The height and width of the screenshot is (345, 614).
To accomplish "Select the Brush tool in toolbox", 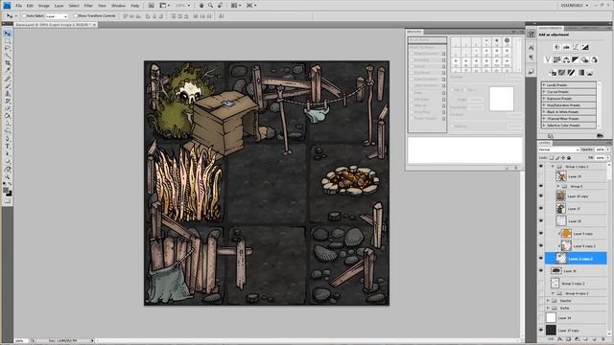I will pyautogui.click(x=7, y=85).
